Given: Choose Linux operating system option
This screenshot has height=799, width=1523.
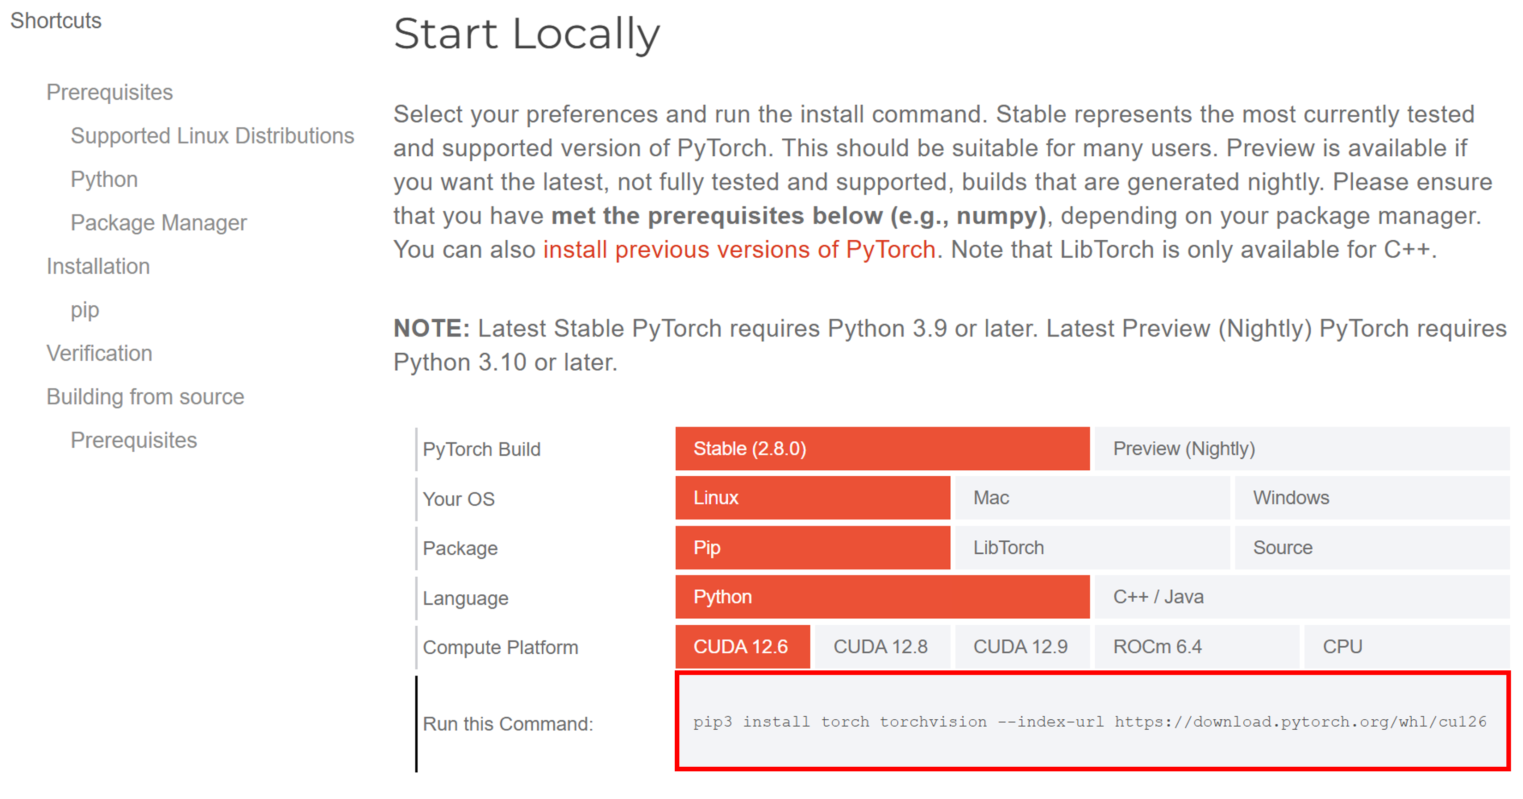Looking at the screenshot, I should (x=812, y=498).
